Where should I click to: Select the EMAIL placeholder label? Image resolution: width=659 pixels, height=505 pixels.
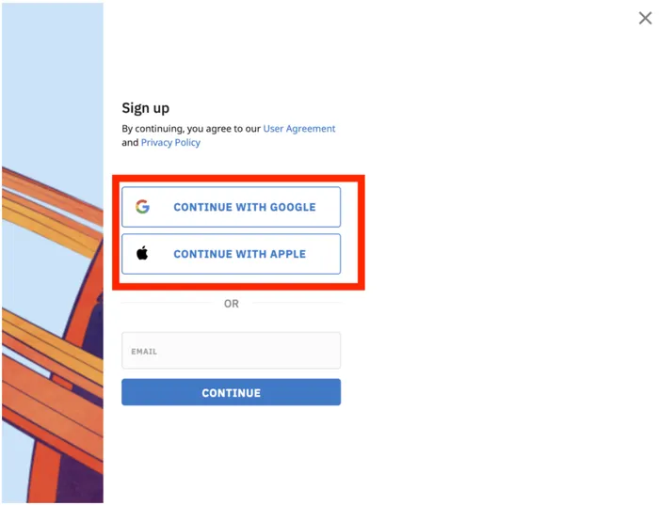[144, 352]
